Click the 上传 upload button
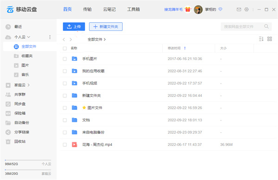 74,26
